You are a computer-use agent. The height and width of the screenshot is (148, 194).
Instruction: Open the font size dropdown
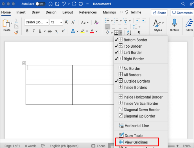pos(61,23)
